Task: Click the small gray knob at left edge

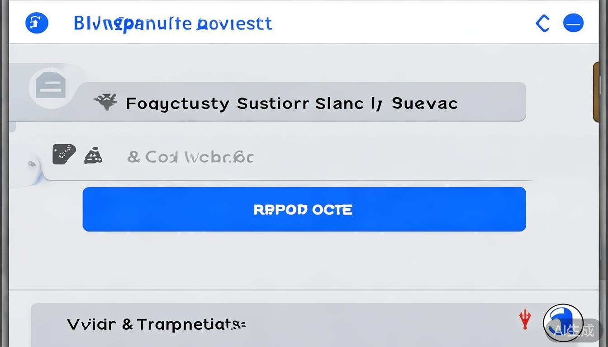Action: 32,164
